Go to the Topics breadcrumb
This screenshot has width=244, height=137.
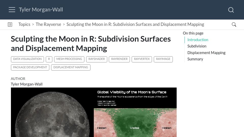click(24, 24)
